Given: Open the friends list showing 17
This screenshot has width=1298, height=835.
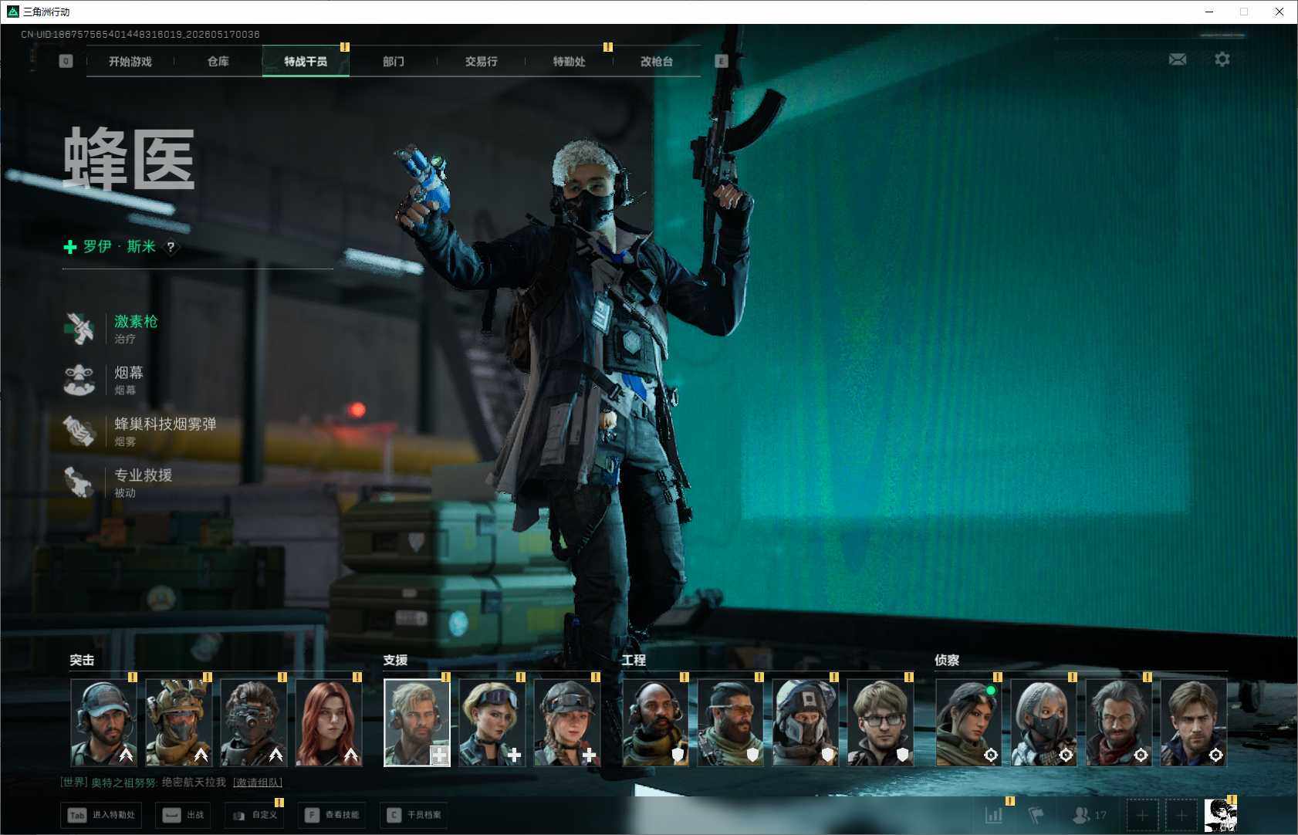Looking at the screenshot, I should coord(1089,814).
